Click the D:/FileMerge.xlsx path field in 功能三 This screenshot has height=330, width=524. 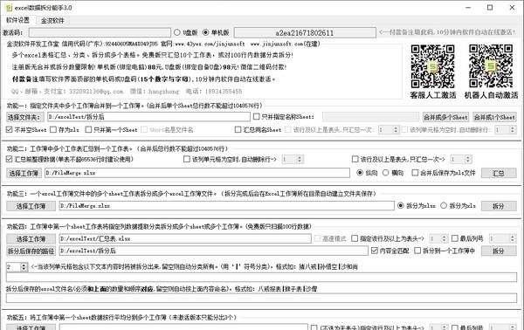(226, 206)
